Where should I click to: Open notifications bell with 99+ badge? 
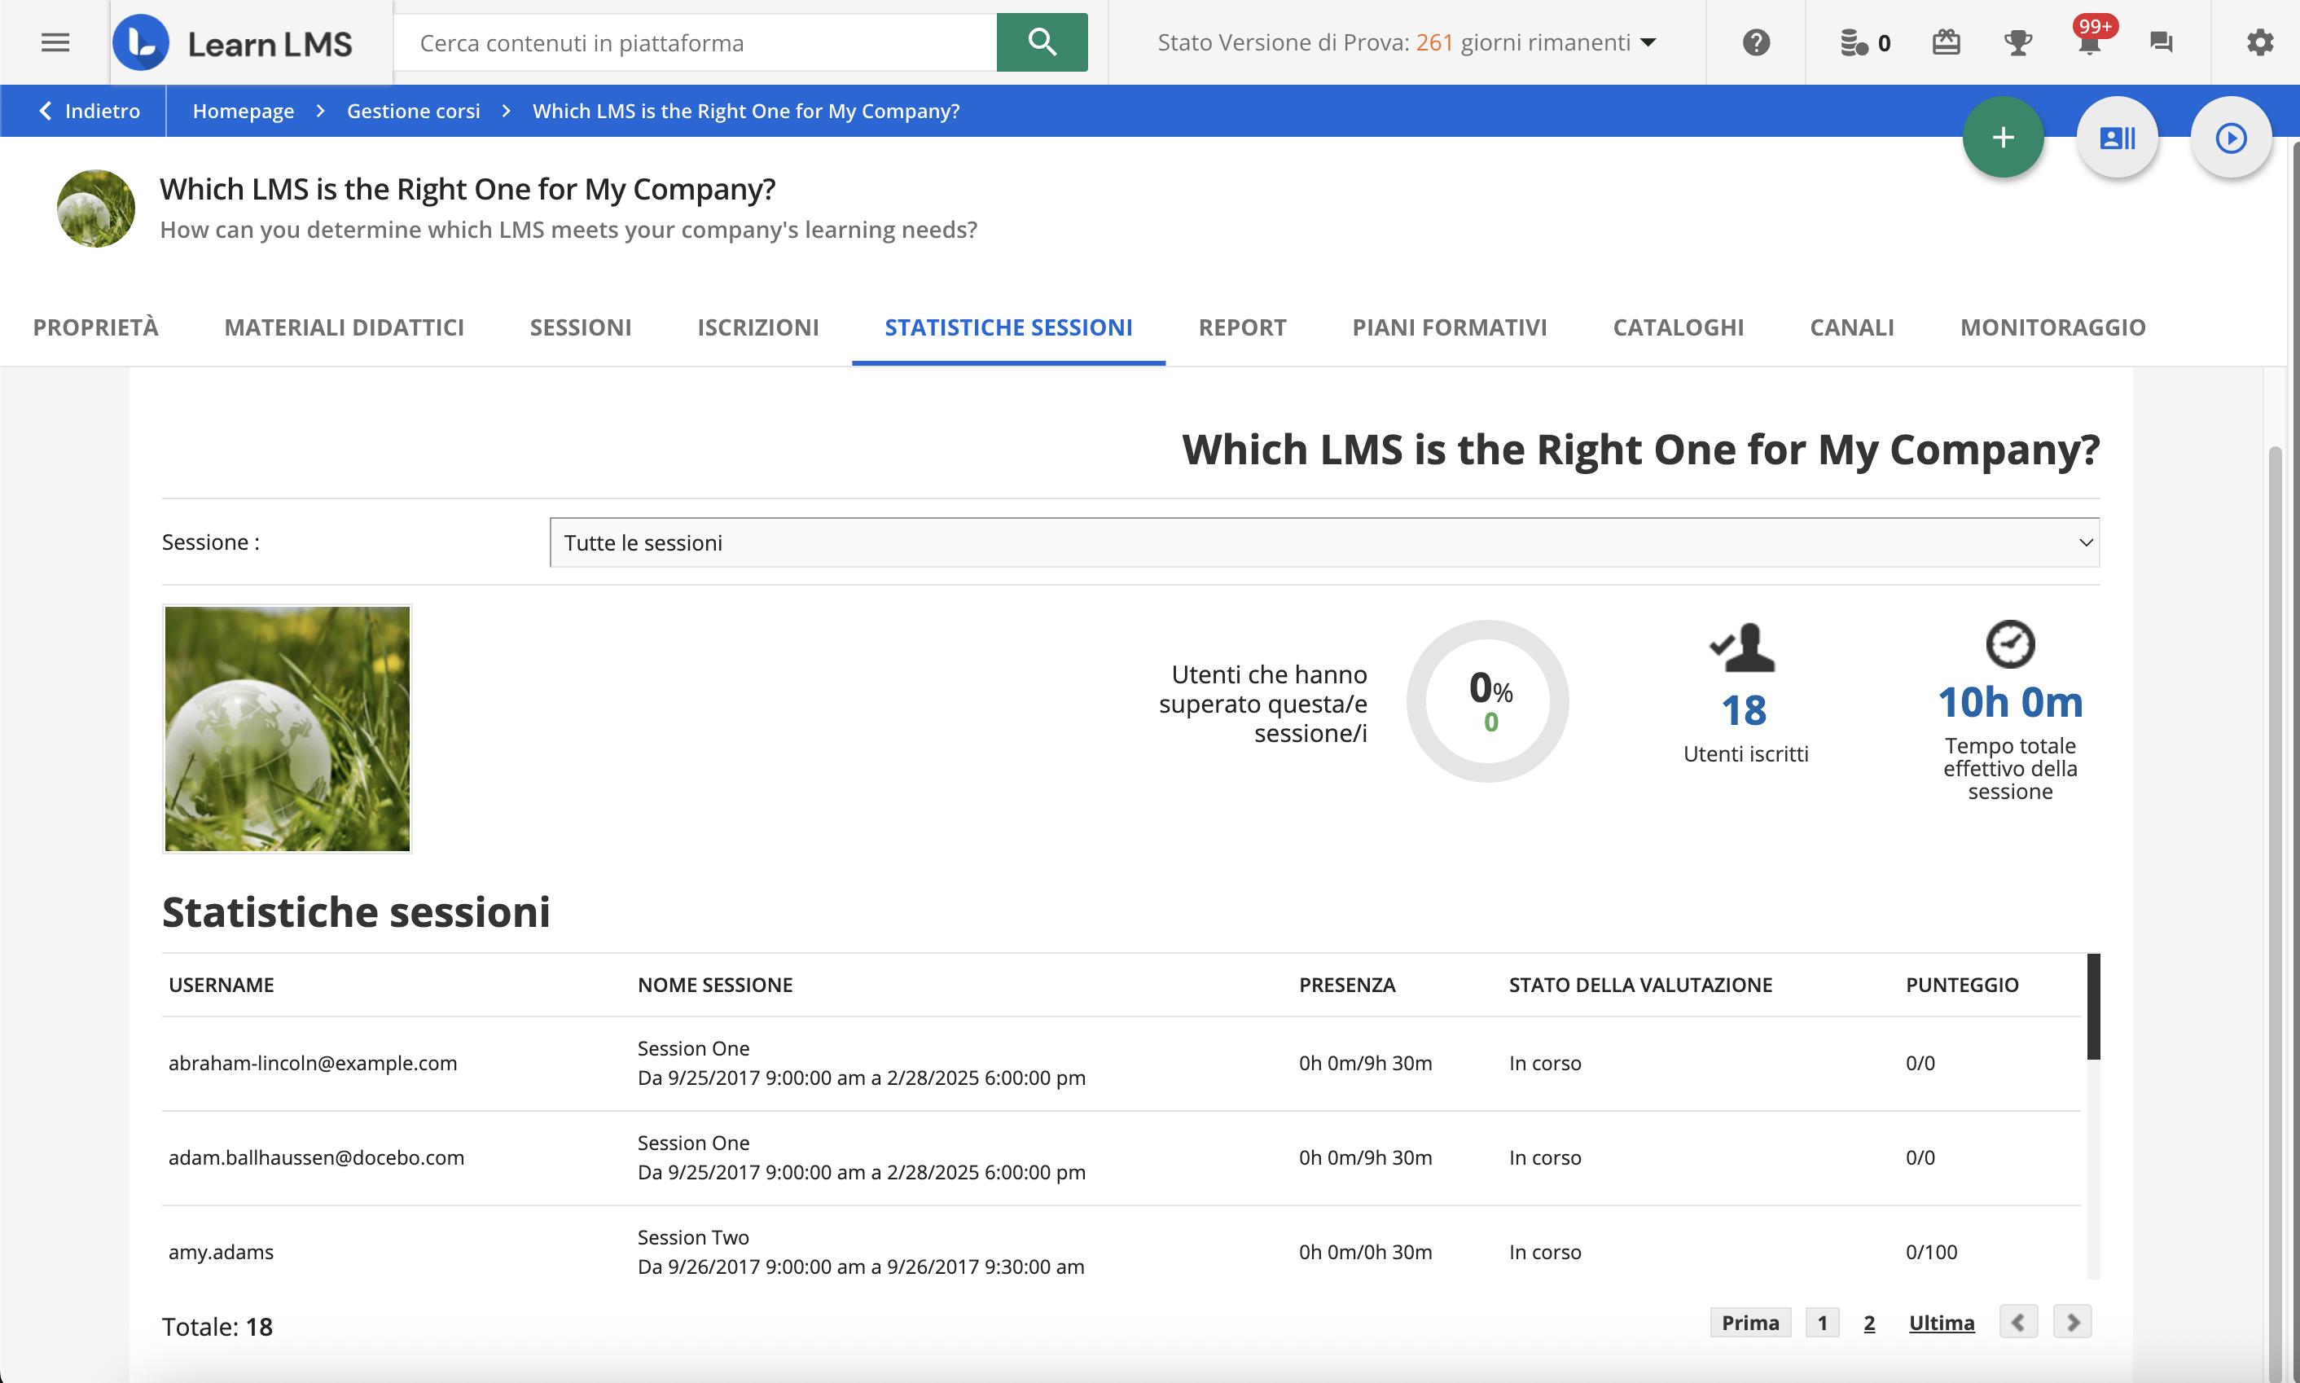[2091, 39]
